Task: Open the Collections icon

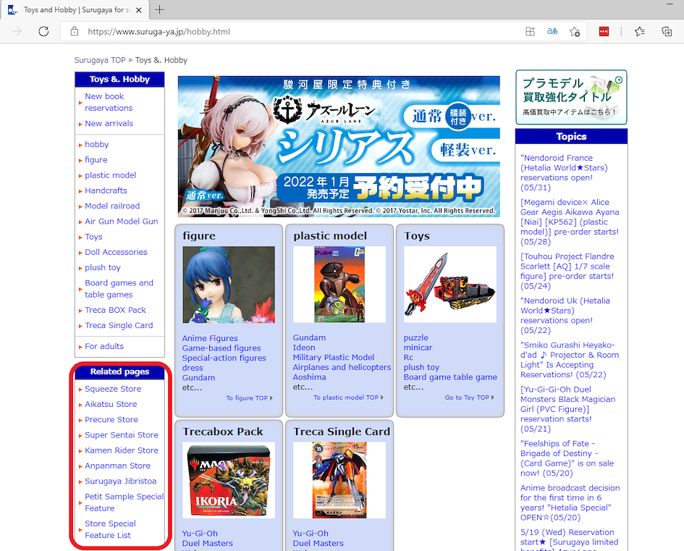Action: [667, 31]
